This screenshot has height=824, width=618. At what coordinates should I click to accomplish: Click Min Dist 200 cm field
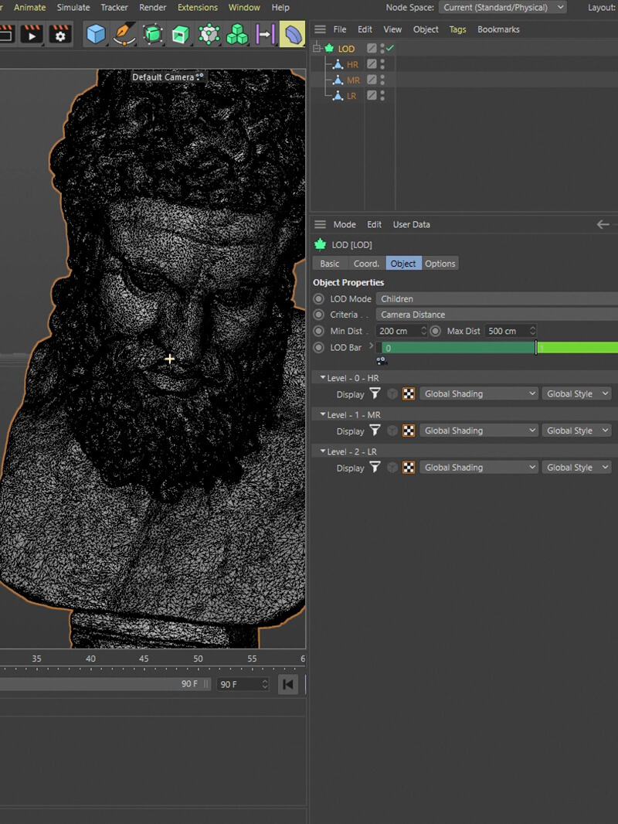point(402,331)
